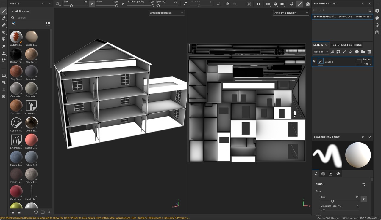The width and height of the screenshot is (381, 220).
Task: Open the mirror view mode dropdown icon
Action: click(268, 4)
